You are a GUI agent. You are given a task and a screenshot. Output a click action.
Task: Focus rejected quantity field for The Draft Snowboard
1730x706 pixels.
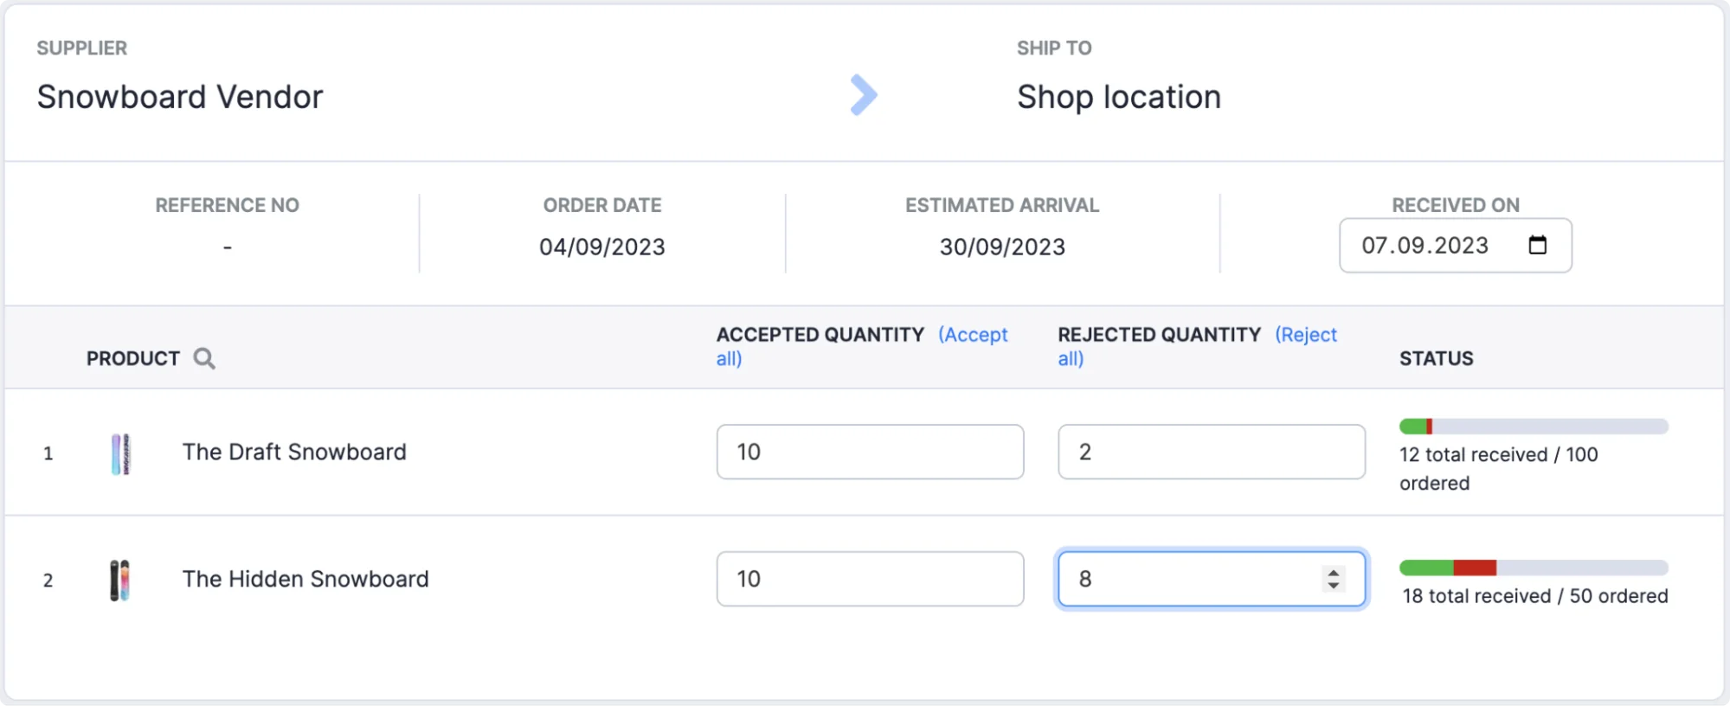[1212, 452]
